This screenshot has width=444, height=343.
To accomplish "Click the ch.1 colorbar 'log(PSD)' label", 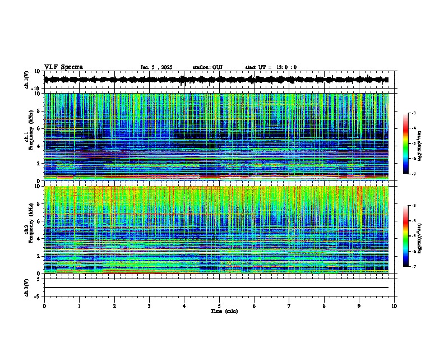I will (419, 146).
